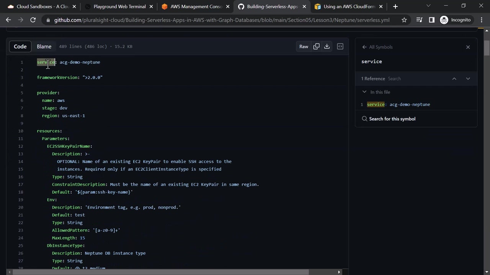Viewport: 490px width, 275px height.
Task: Close the symbol panel with X
Action: click(x=468, y=47)
